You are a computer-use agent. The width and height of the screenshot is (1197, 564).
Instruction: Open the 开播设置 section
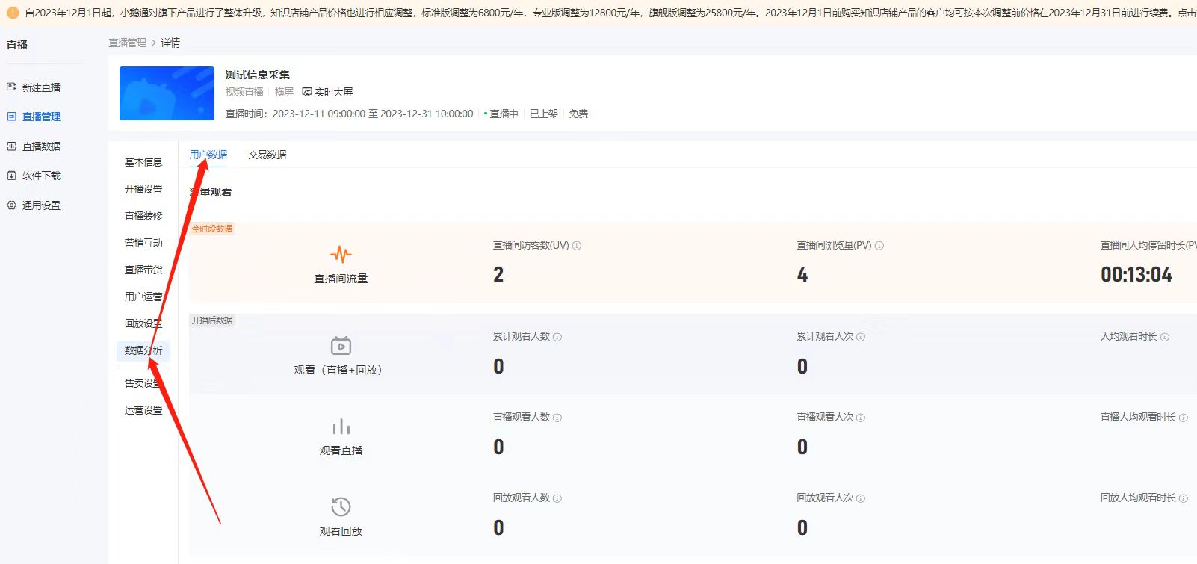click(x=143, y=189)
